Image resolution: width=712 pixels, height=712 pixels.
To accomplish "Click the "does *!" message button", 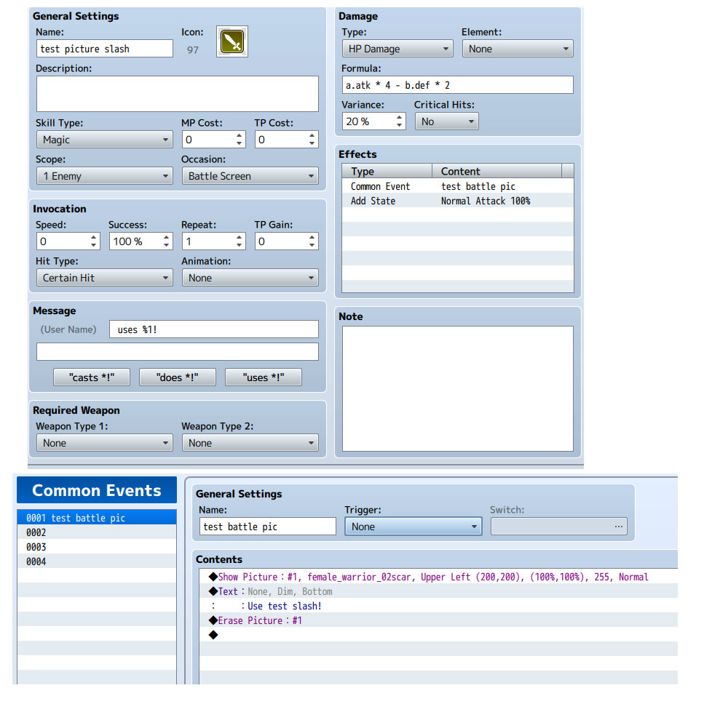I will (178, 377).
